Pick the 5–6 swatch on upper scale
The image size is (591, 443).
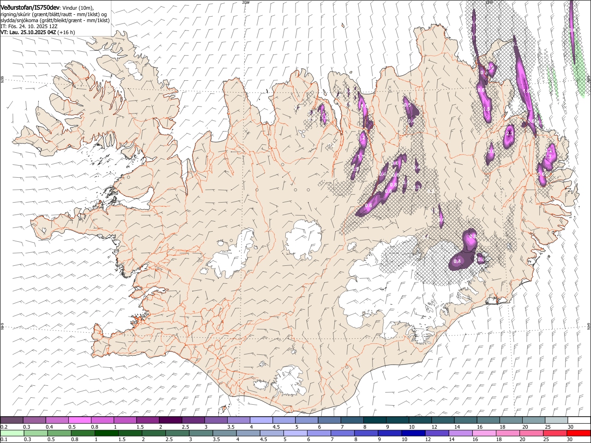[x=306, y=420]
